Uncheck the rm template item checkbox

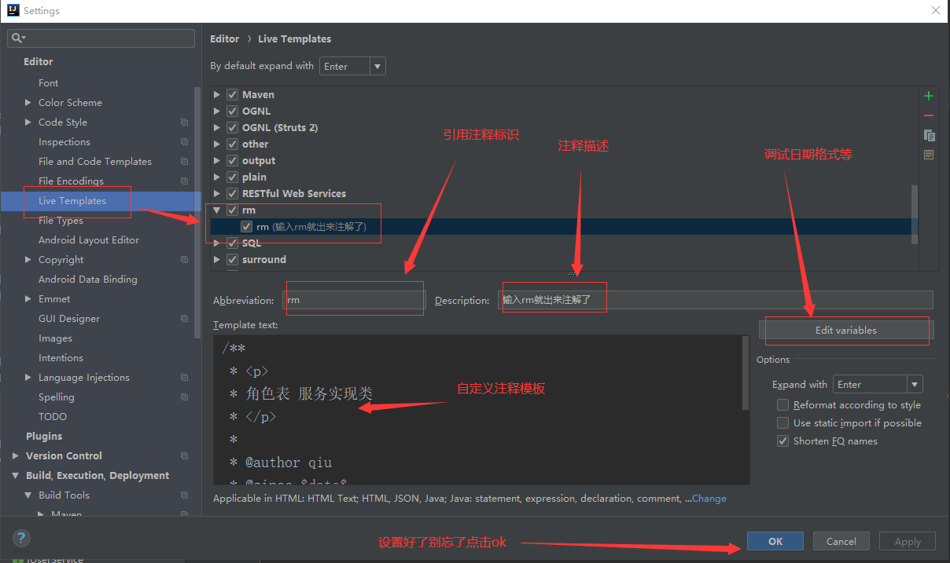click(247, 226)
